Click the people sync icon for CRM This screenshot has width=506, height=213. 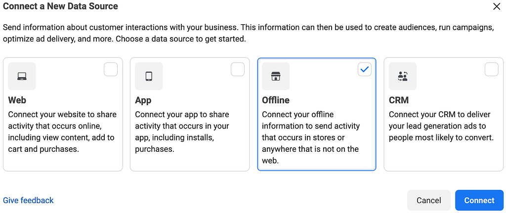[403, 76]
